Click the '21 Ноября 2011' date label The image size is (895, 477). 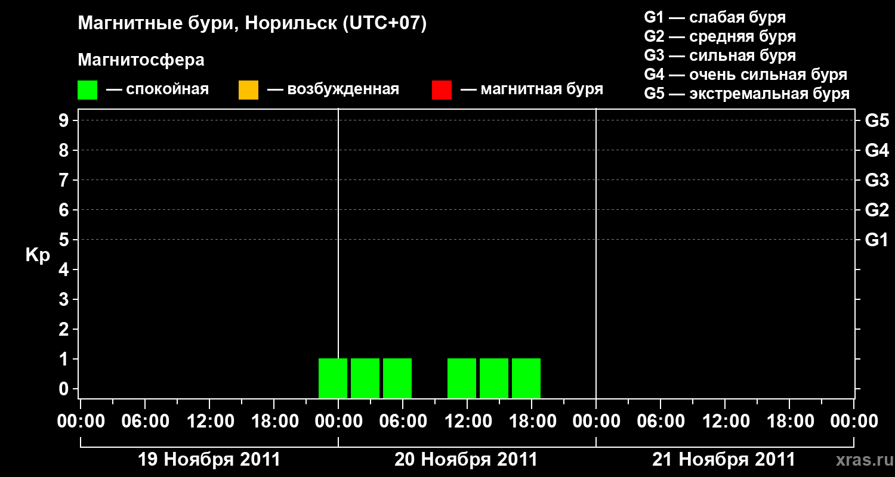click(x=724, y=460)
